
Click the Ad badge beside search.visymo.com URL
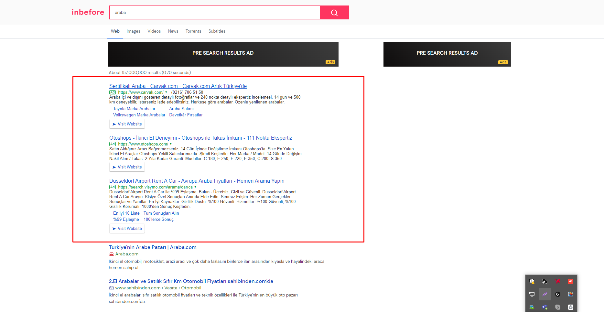coord(113,187)
